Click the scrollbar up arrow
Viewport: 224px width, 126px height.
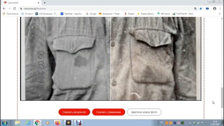click(x=222, y=18)
